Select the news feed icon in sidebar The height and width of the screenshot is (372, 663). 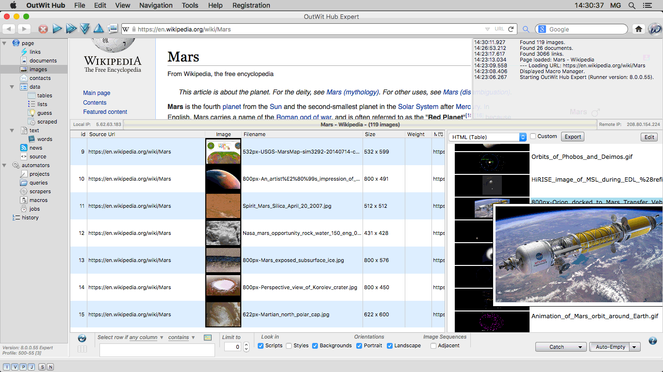click(24, 148)
